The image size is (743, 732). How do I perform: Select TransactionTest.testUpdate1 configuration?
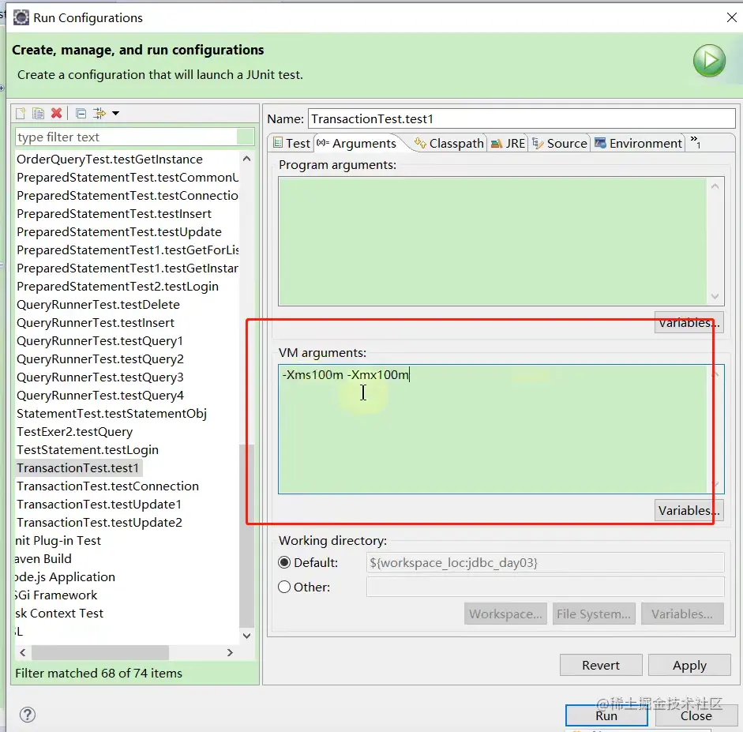[x=99, y=504]
